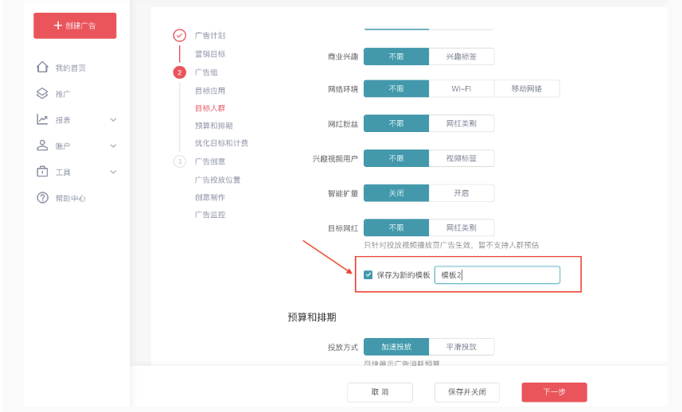The height and width of the screenshot is (412, 682).
Task: Click the home icon beside 我的首页
Action: click(43, 68)
